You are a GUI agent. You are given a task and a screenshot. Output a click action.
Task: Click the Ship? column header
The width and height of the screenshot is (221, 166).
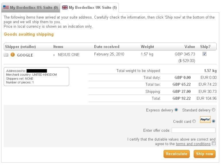tap(205, 47)
